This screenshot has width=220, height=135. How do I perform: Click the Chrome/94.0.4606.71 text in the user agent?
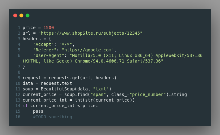point(99,61)
